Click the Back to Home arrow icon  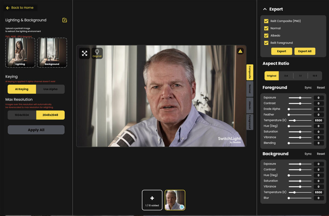(8, 8)
